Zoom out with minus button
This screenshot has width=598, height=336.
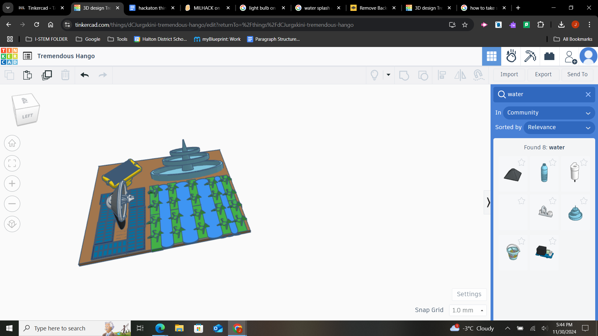tap(12, 204)
